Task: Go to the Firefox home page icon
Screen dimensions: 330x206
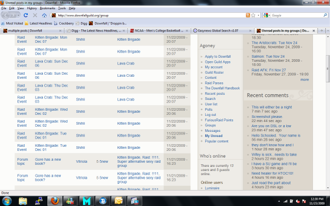Action: [44, 15]
